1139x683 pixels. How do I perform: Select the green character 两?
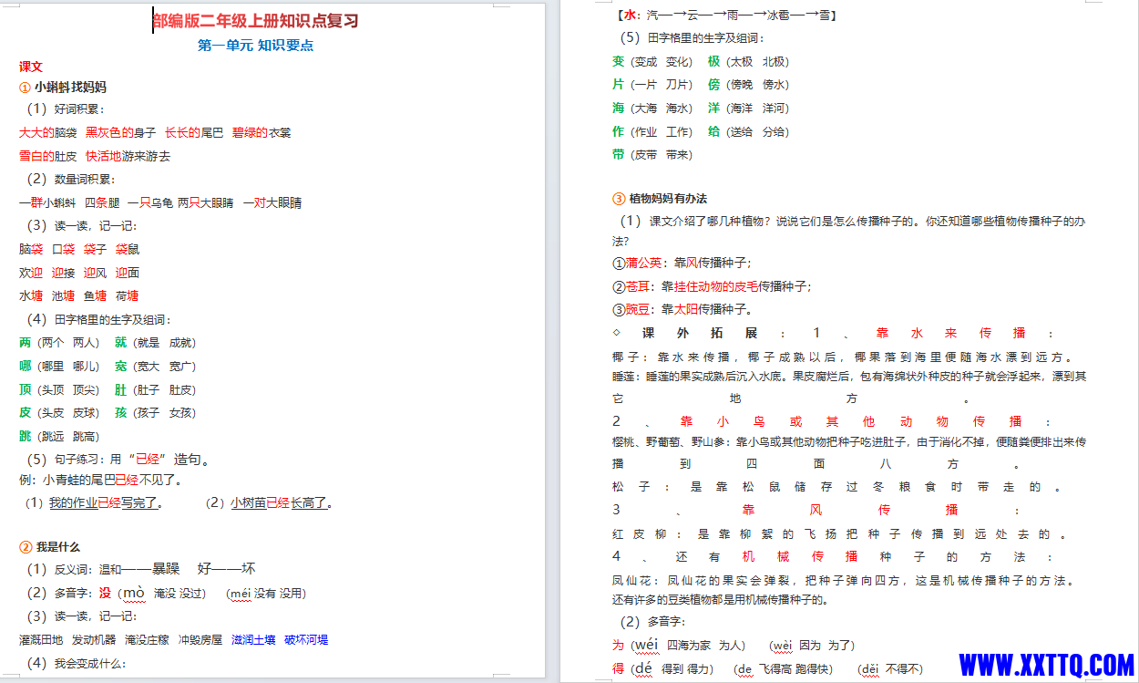[x=26, y=343]
